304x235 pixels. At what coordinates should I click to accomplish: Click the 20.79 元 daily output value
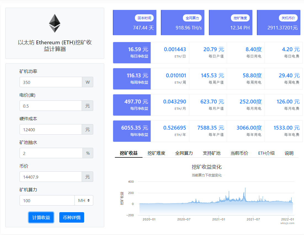(x=214, y=50)
